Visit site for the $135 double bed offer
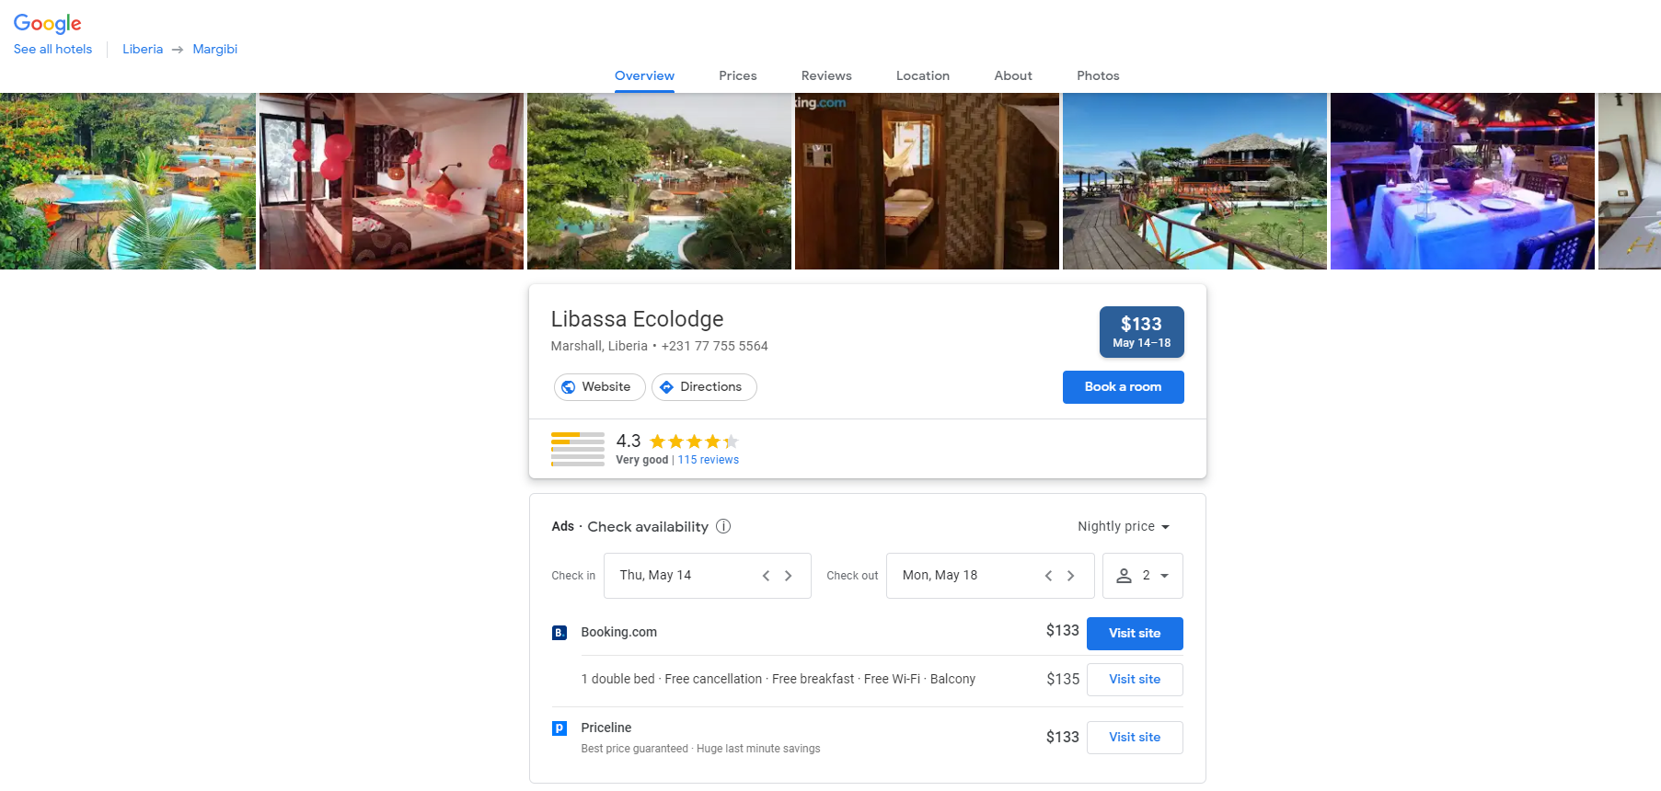Viewport: 1661px width, 791px height. click(x=1135, y=680)
